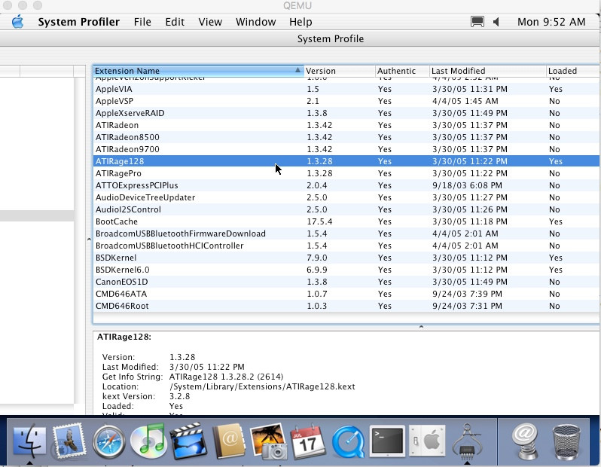Click System Profiler icon in Dock
601x467 pixels.
467,441
